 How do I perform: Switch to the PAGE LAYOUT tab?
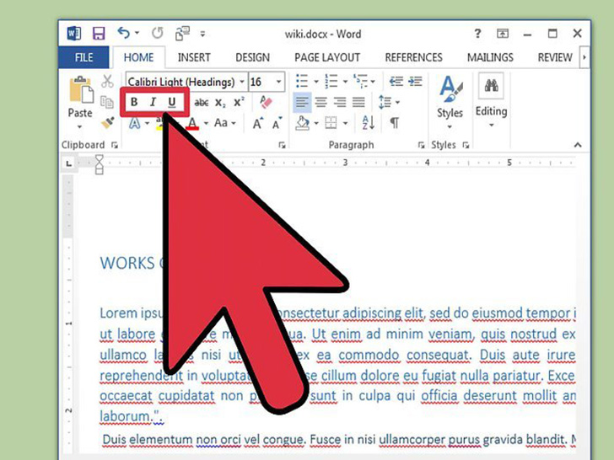[327, 57]
